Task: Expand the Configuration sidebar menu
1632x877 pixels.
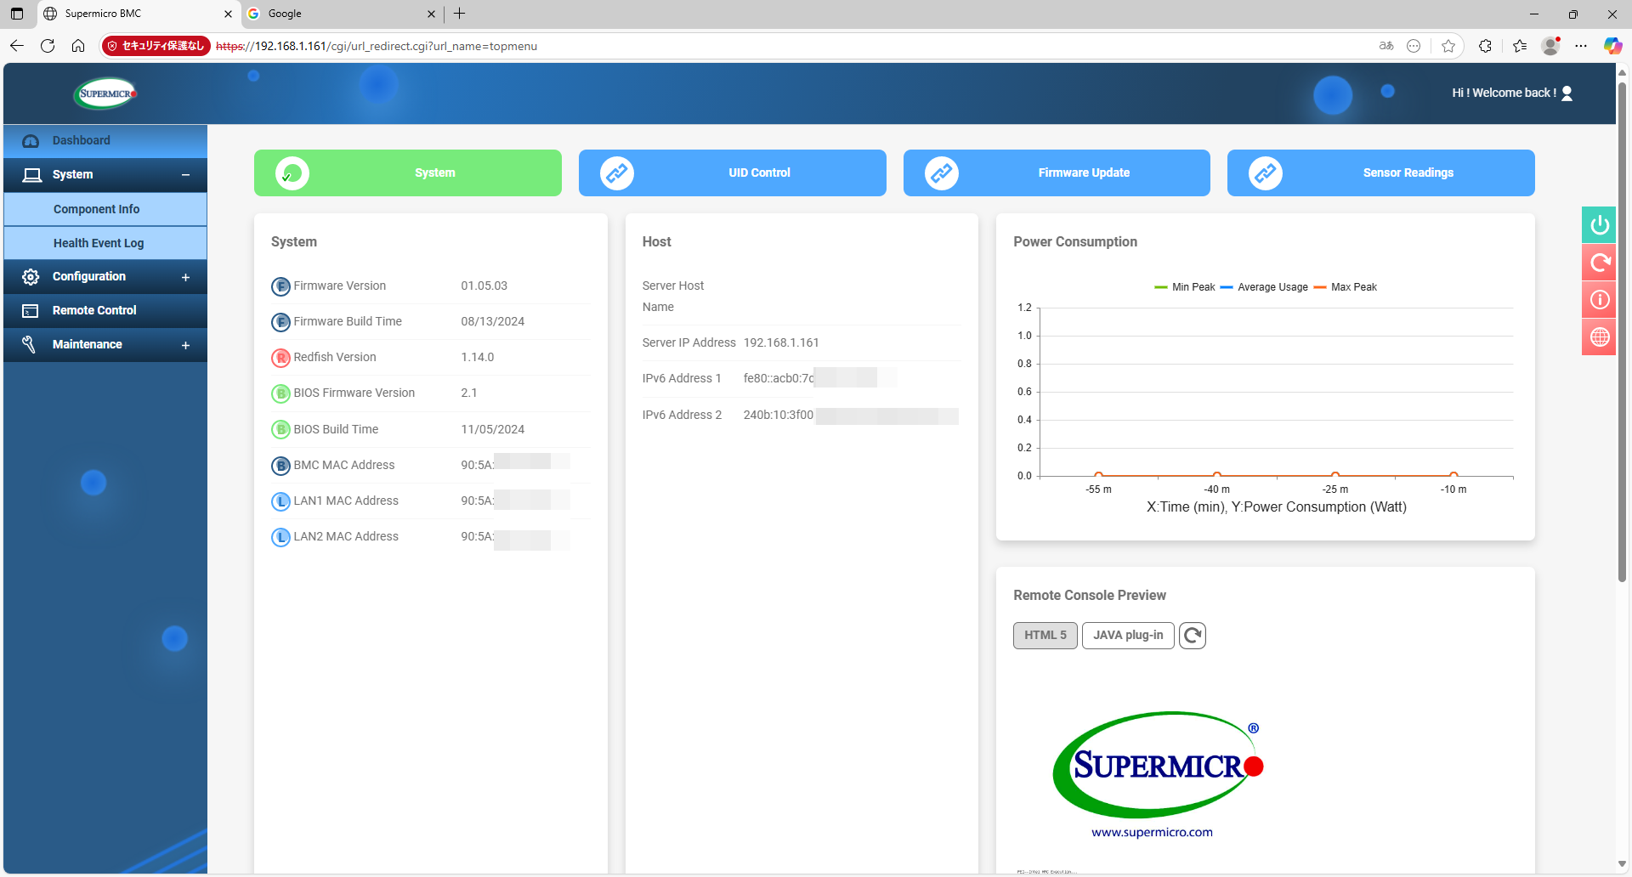Action: click(x=185, y=277)
